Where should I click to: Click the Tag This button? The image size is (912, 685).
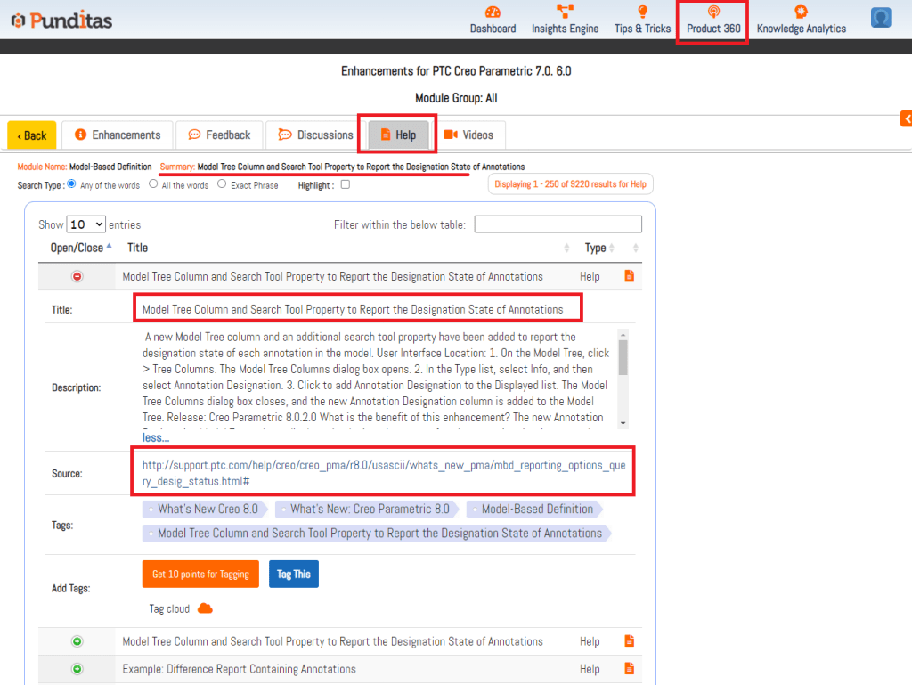point(293,575)
